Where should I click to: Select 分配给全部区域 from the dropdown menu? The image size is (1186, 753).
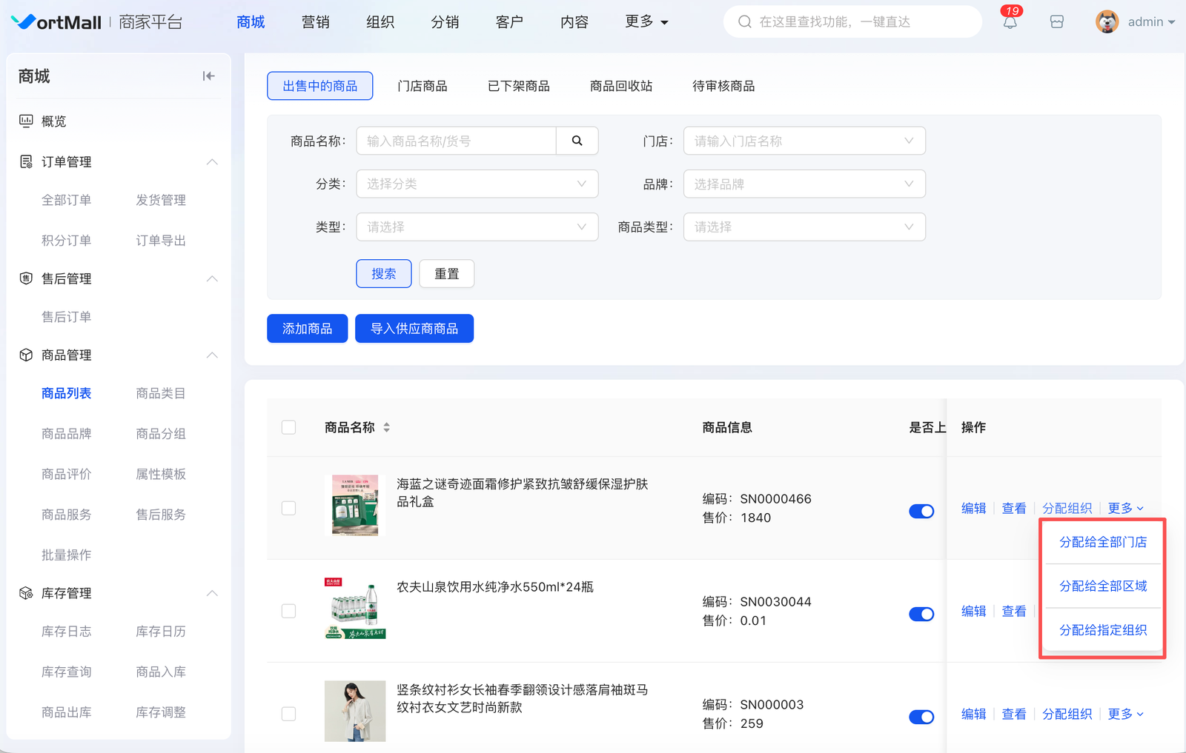[x=1102, y=586]
